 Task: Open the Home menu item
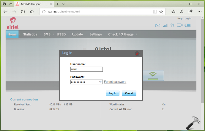coord(12,34)
